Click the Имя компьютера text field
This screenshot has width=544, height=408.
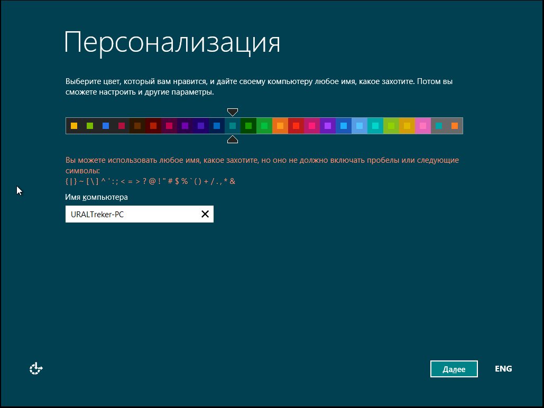point(132,214)
